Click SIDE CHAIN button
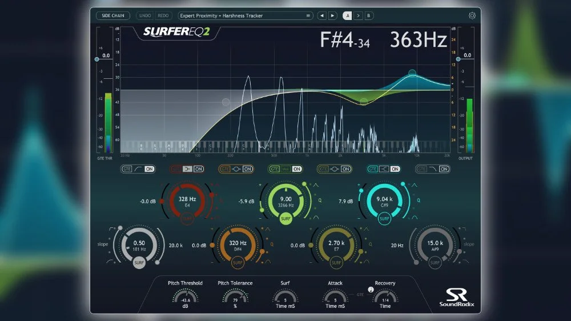This screenshot has width=571, height=321. click(x=113, y=15)
